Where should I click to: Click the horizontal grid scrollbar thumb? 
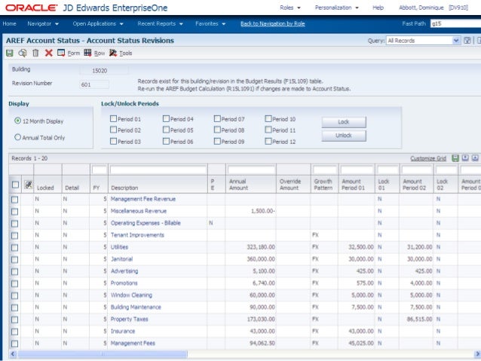click(x=103, y=354)
